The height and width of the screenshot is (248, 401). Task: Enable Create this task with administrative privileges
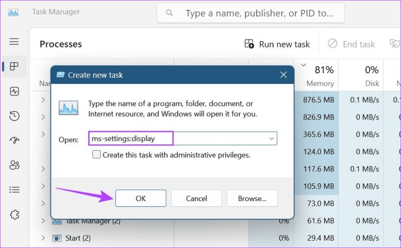97,155
